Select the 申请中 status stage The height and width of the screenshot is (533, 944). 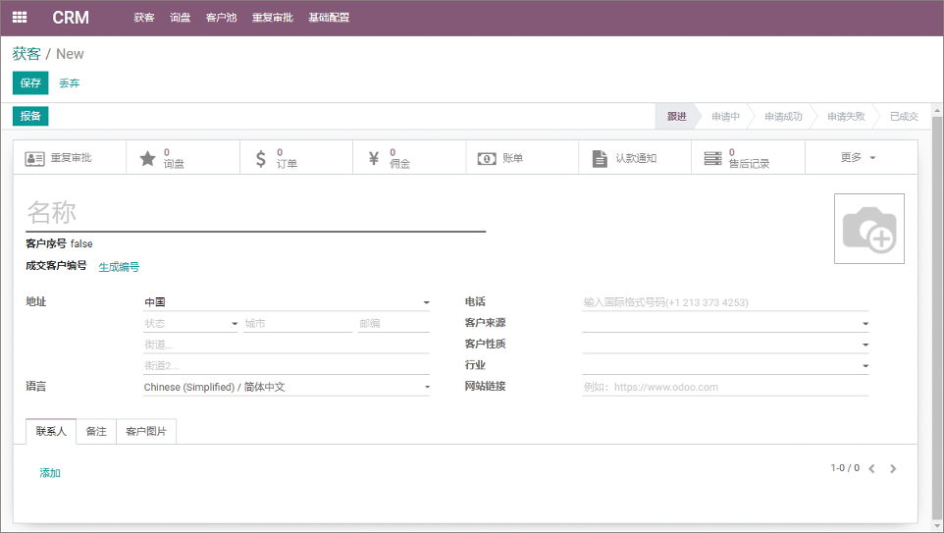[x=725, y=117]
